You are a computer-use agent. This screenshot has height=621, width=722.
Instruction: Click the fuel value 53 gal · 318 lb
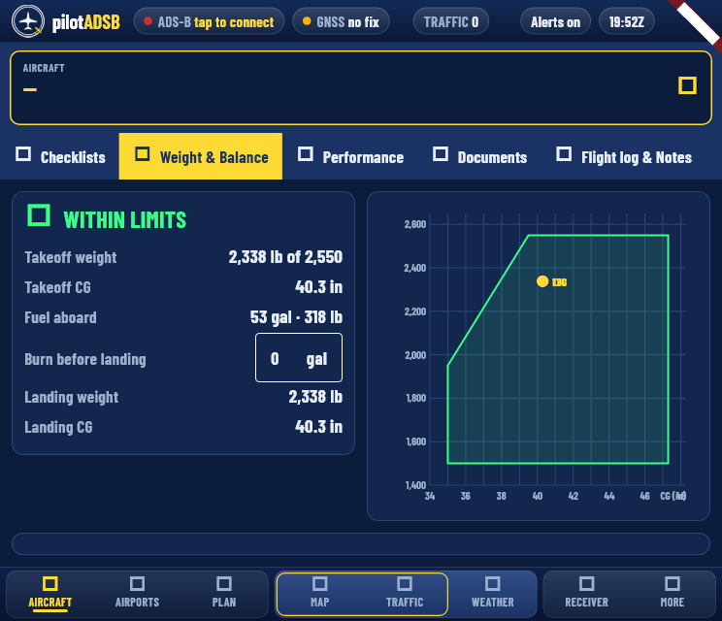point(296,317)
